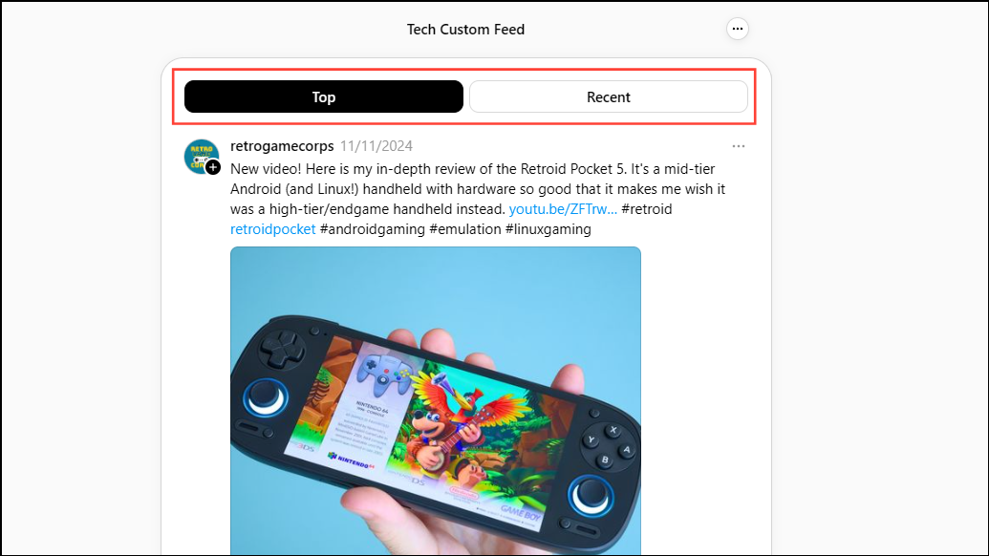This screenshot has width=989, height=556.
Task: Click the retrogamecorps profile avatar
Action: (x=202, y=157)
